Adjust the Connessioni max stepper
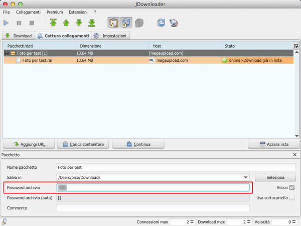301x226 pixels. tap(192, 221)
